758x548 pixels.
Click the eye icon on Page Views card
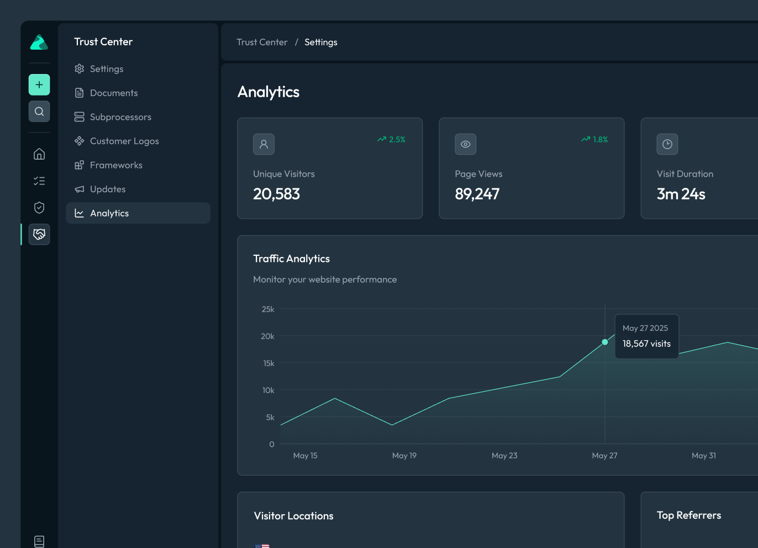point(466,144)
